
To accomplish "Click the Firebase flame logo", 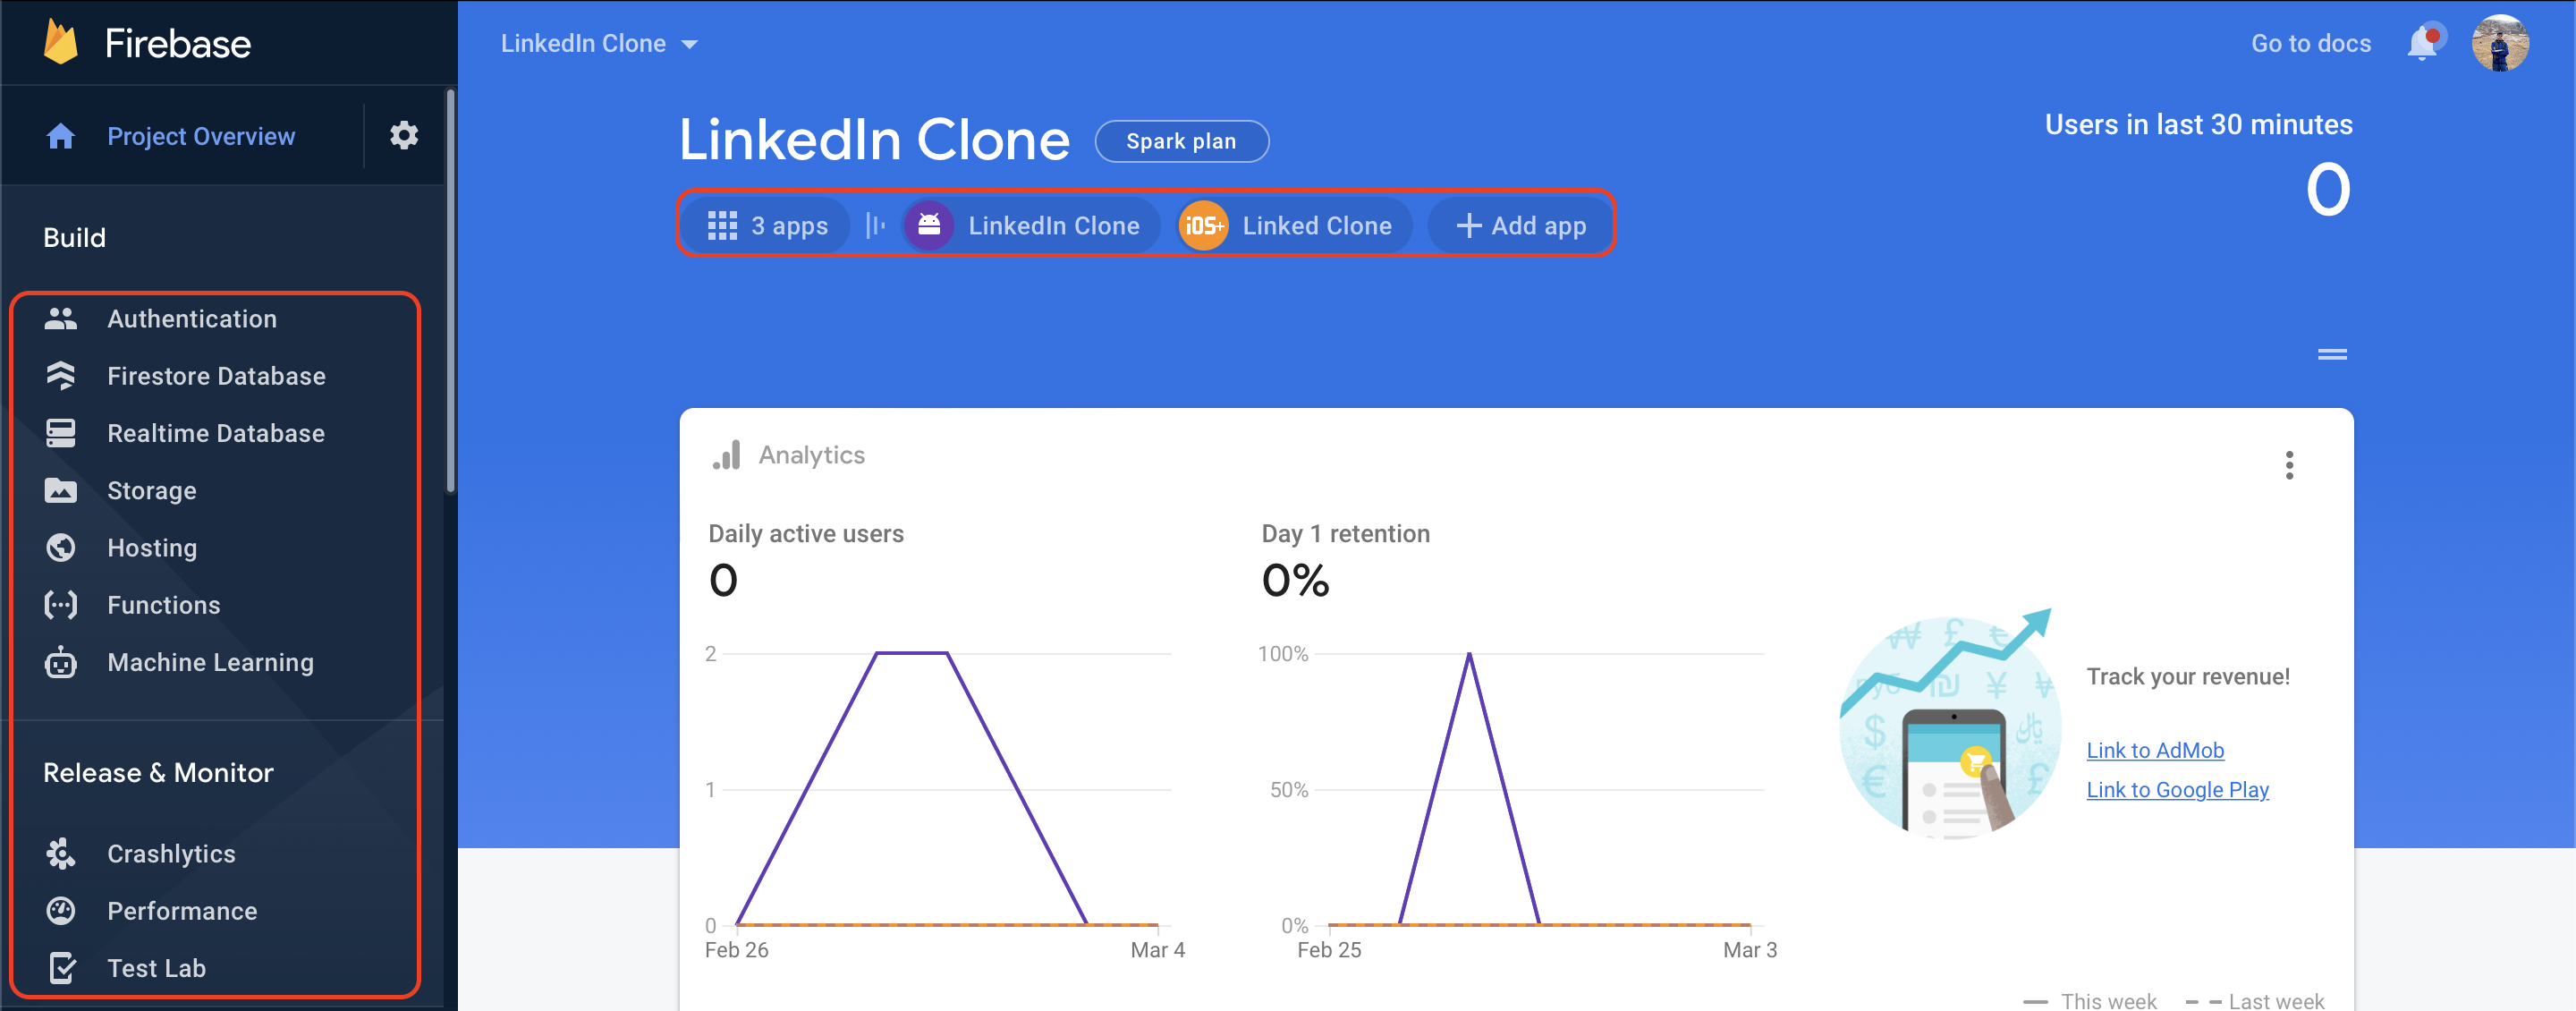I will [61, 43].
